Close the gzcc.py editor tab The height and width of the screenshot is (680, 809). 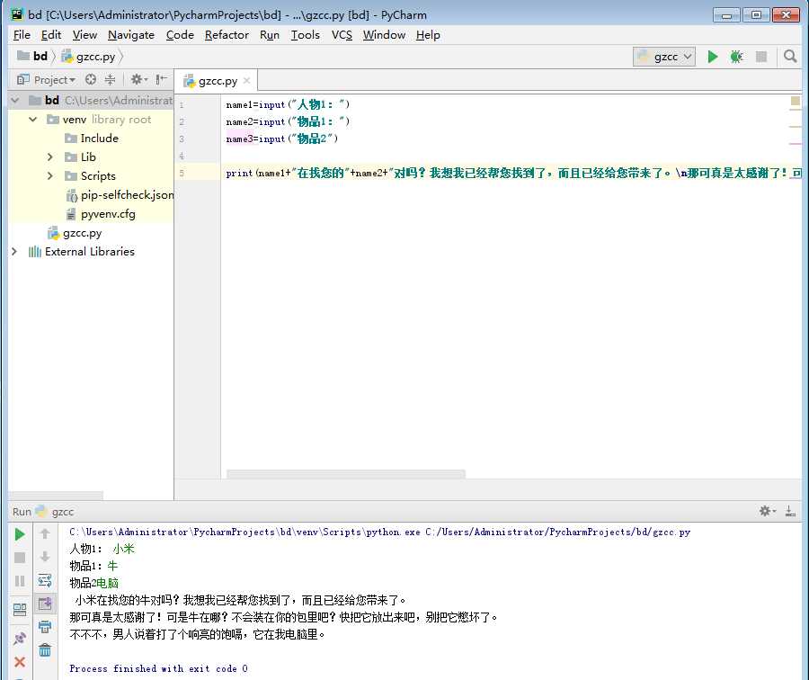[246, 81]
